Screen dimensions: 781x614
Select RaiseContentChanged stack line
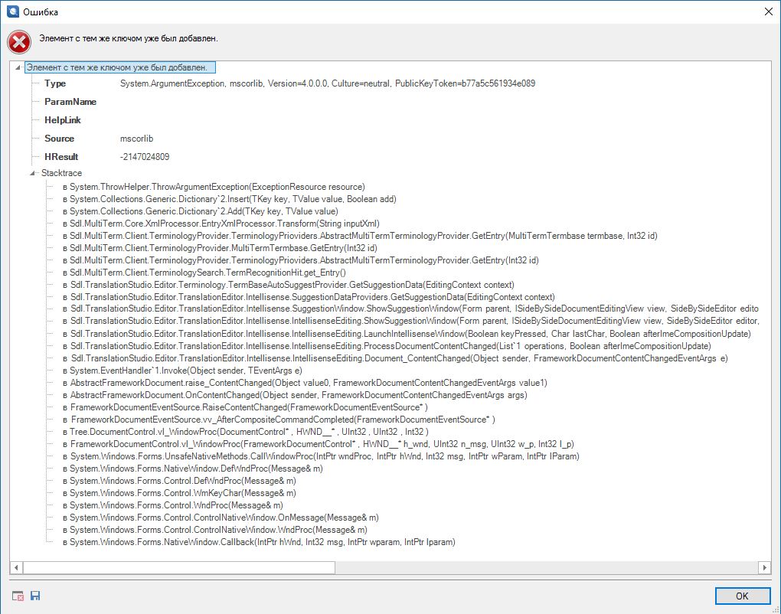click(x=245, y=407)
